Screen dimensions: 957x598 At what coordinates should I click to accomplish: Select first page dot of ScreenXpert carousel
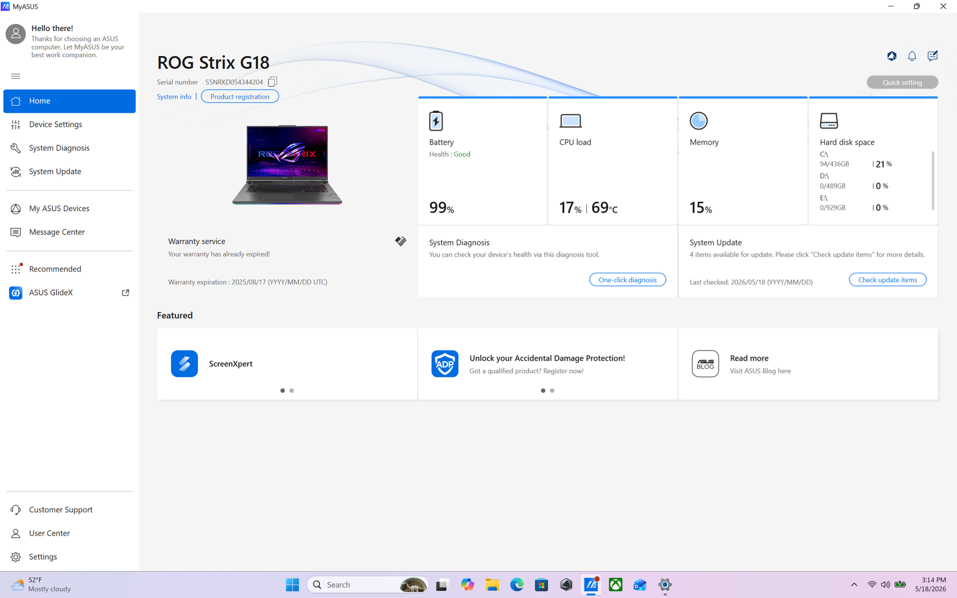point(282,390)
